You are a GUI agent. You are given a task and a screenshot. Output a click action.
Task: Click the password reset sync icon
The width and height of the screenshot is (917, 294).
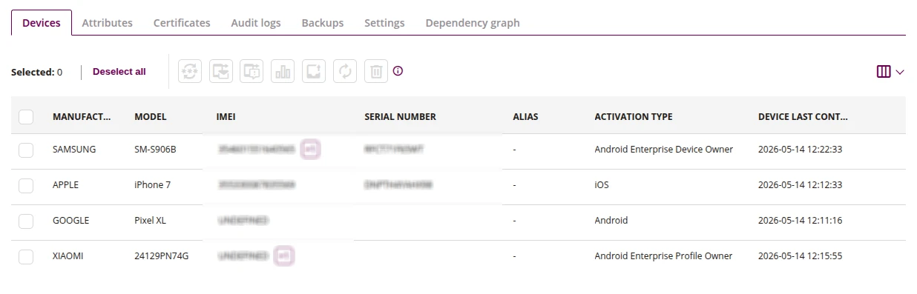point(190,71)
